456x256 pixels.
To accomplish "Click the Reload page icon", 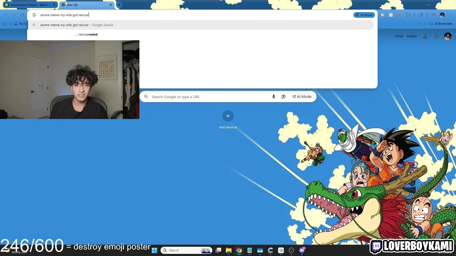I will coord(22,15).
